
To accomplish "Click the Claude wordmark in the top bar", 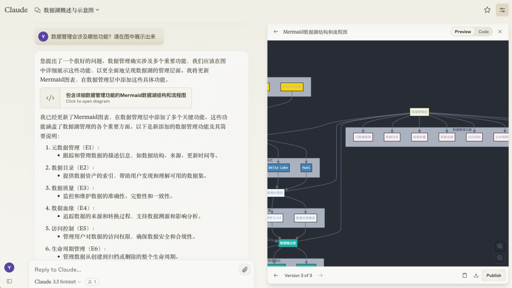I will (16, 9).
